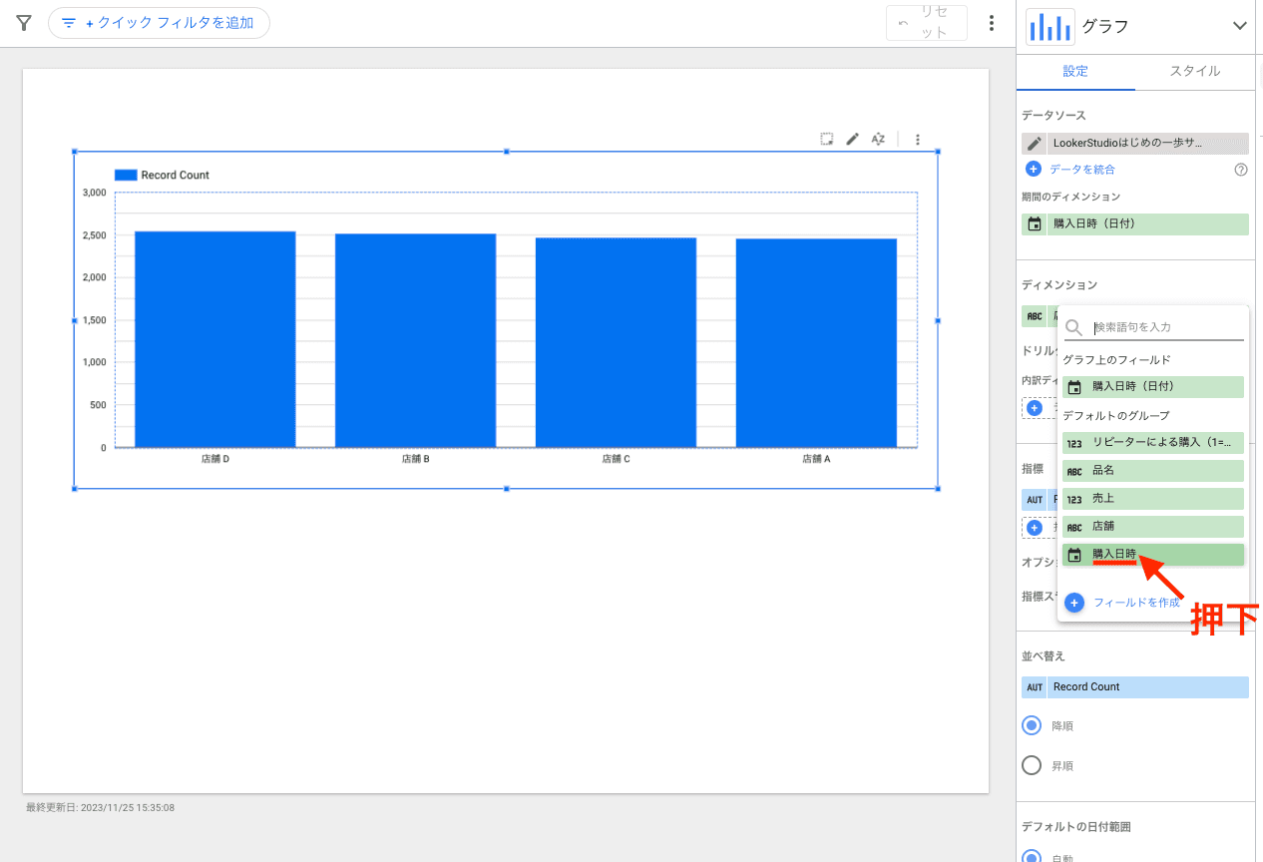
Task: Open the Record Count sort field selector
Action: (1135, 687)
